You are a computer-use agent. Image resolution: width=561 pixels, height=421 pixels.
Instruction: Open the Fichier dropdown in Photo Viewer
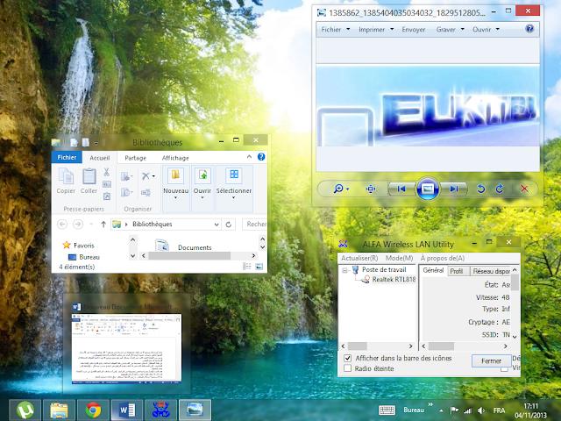[x=335, y=29]
